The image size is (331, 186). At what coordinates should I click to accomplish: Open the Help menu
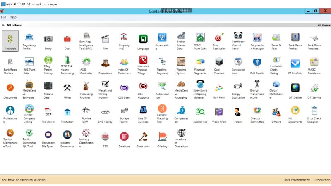(x=13, y=17)
